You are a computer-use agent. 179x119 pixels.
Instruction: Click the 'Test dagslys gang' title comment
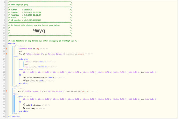pyautogui.click(x=19, y=5)
